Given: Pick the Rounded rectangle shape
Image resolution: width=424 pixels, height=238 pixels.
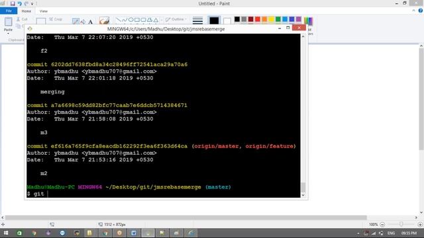Looking at the screenshot, I should point(143,20).
